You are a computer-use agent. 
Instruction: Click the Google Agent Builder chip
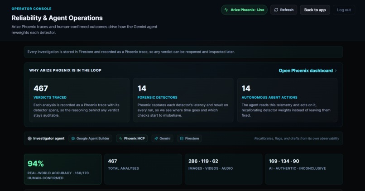pos(90,138)
